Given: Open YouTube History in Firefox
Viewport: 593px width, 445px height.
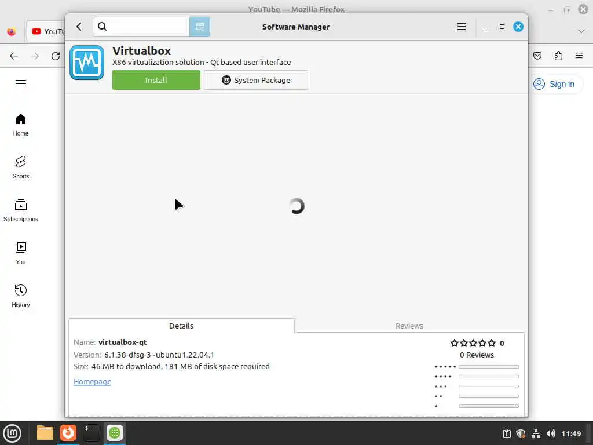Looking at the screenshot, I should 21,296.
